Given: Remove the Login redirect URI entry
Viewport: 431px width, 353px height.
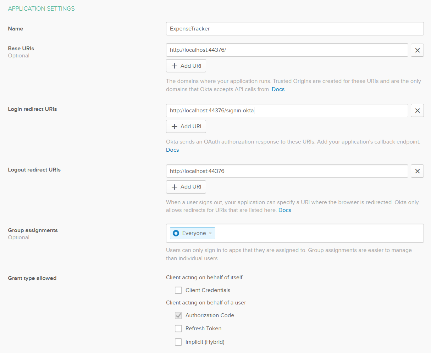Looking at the screenshot, I should tap(417, 111).
